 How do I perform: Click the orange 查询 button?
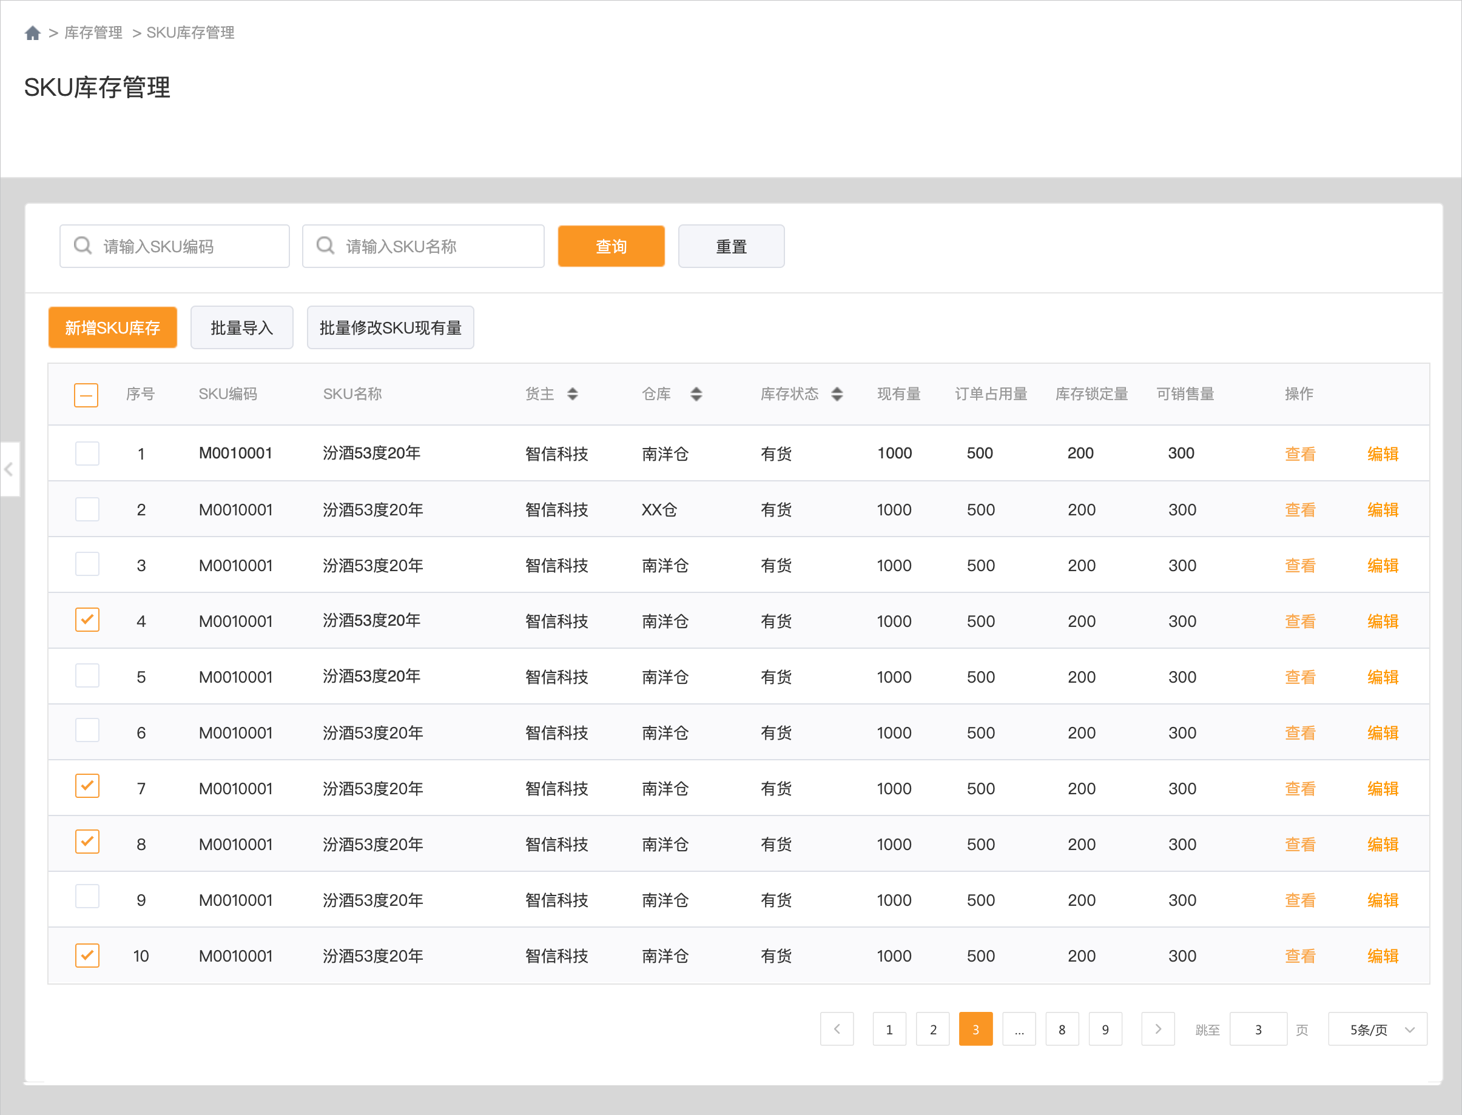click(611, 246)
